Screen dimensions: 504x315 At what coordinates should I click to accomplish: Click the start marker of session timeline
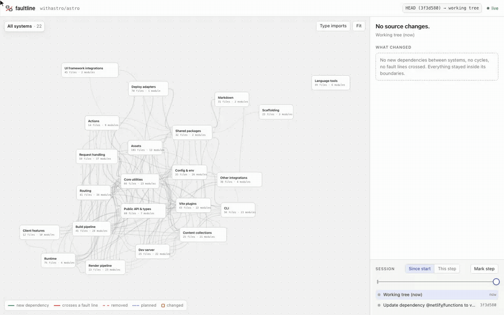pos(377,282)
